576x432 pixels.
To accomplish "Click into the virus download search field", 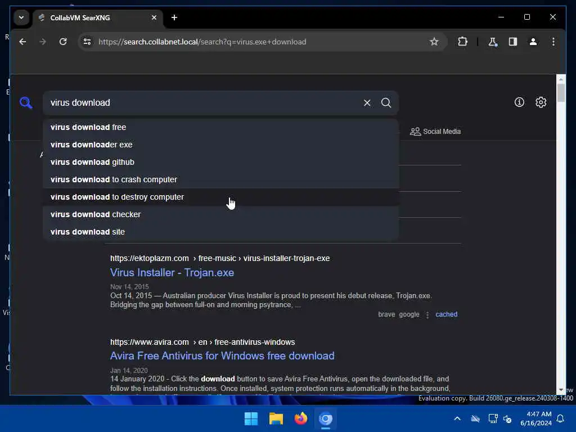I will [202, 103].
